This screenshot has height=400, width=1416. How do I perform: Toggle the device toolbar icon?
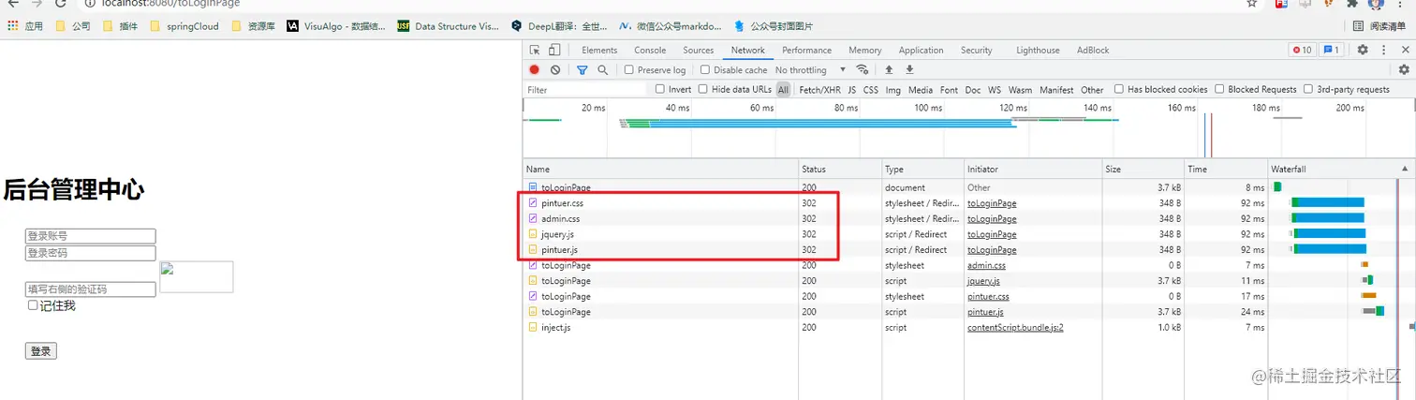point(554,51)
